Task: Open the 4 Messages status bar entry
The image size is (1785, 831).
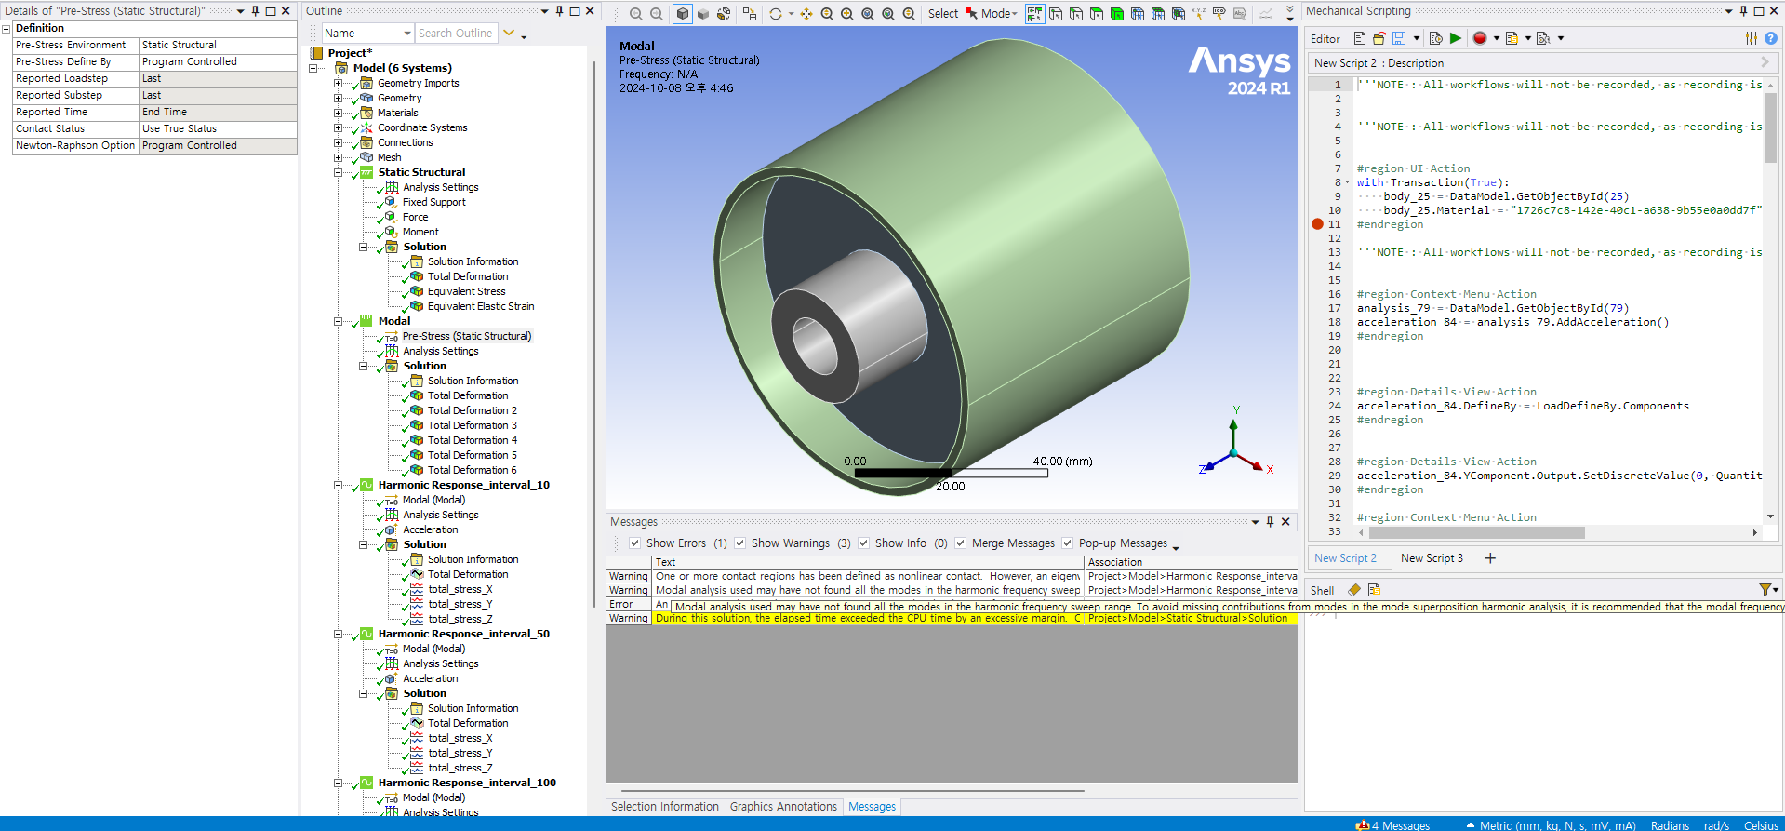Action: pyautogui.click(x=1392, y=824)
